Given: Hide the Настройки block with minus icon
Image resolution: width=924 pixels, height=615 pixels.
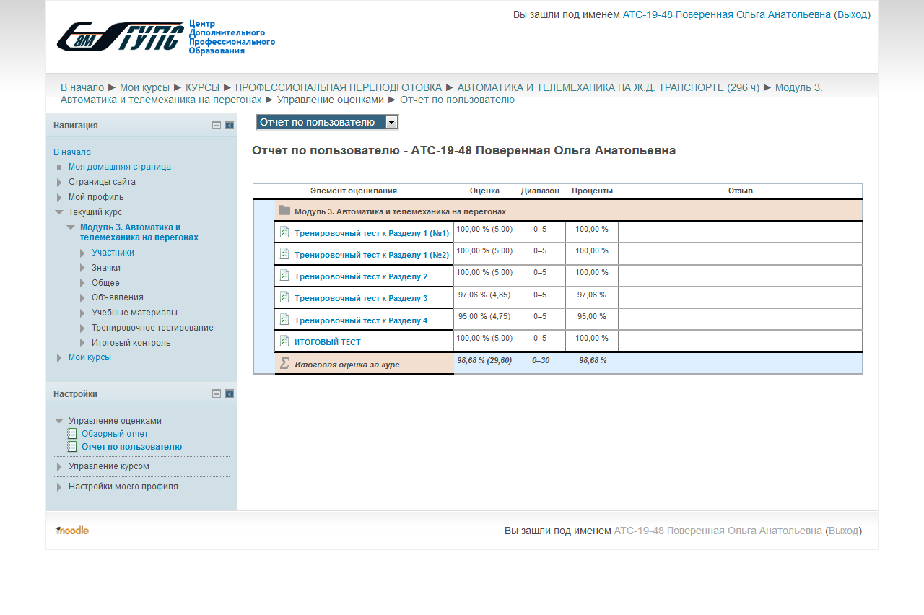Looking at the screenshot, I should click(217, 393).
